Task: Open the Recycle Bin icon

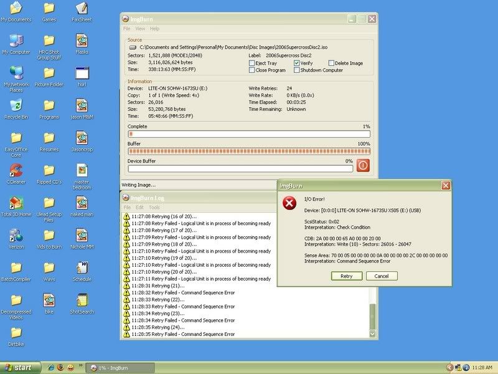Action: (x=16, y=105)
